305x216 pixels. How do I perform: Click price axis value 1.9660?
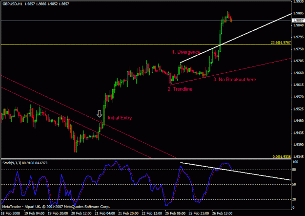point(298,73)
